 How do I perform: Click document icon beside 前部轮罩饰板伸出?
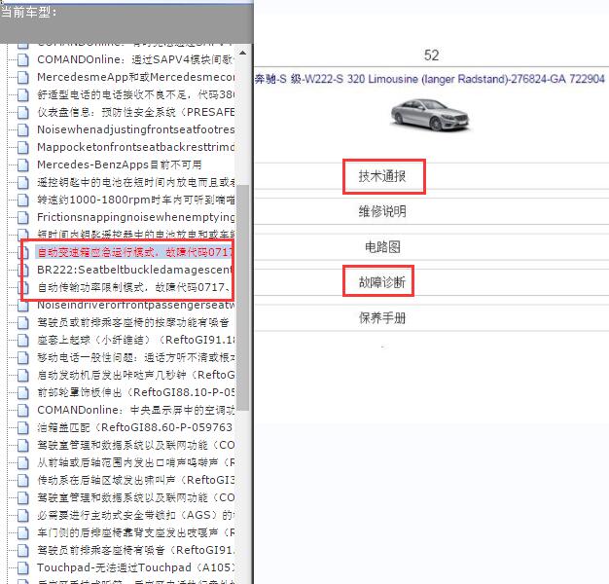(x=23, y=392)
